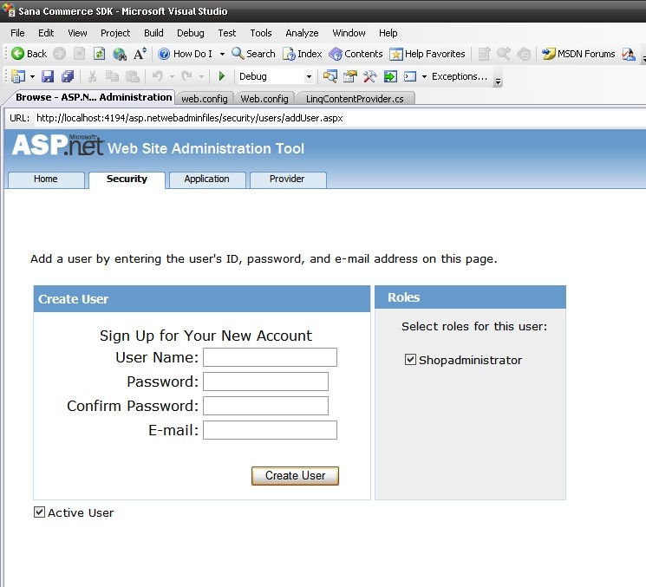Click the New Project icon
Screen dimensions: 646x587
17,76
